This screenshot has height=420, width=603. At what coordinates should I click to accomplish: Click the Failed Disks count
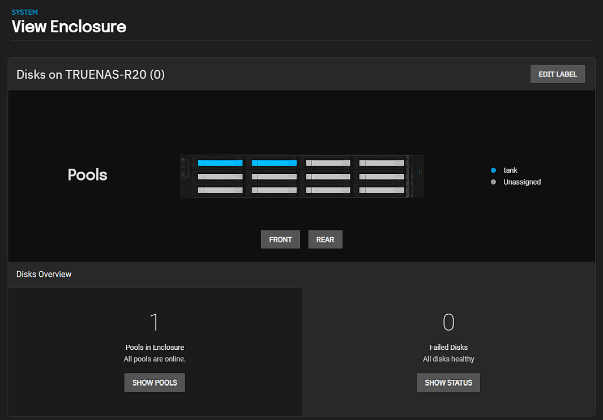(x=448, y=322)
